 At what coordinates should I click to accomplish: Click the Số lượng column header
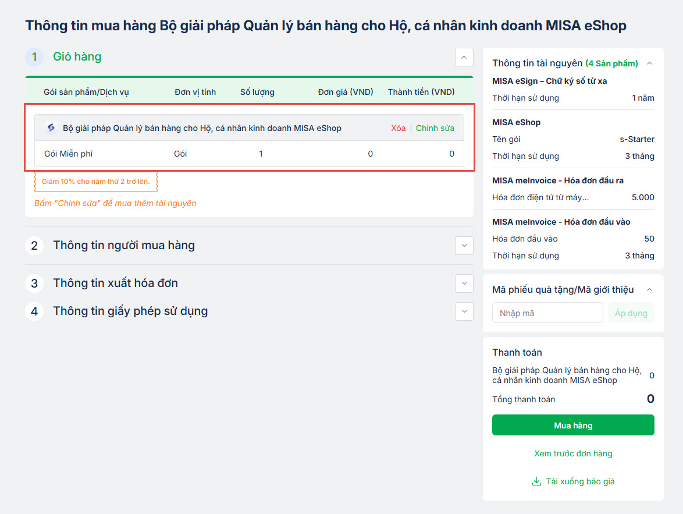(257, 92)
